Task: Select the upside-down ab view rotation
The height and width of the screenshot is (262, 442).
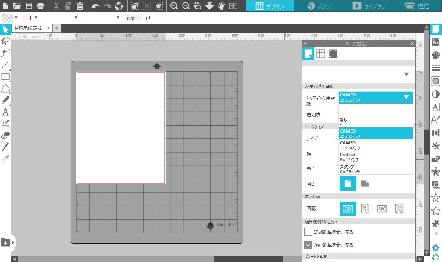Action: [382, 209]
